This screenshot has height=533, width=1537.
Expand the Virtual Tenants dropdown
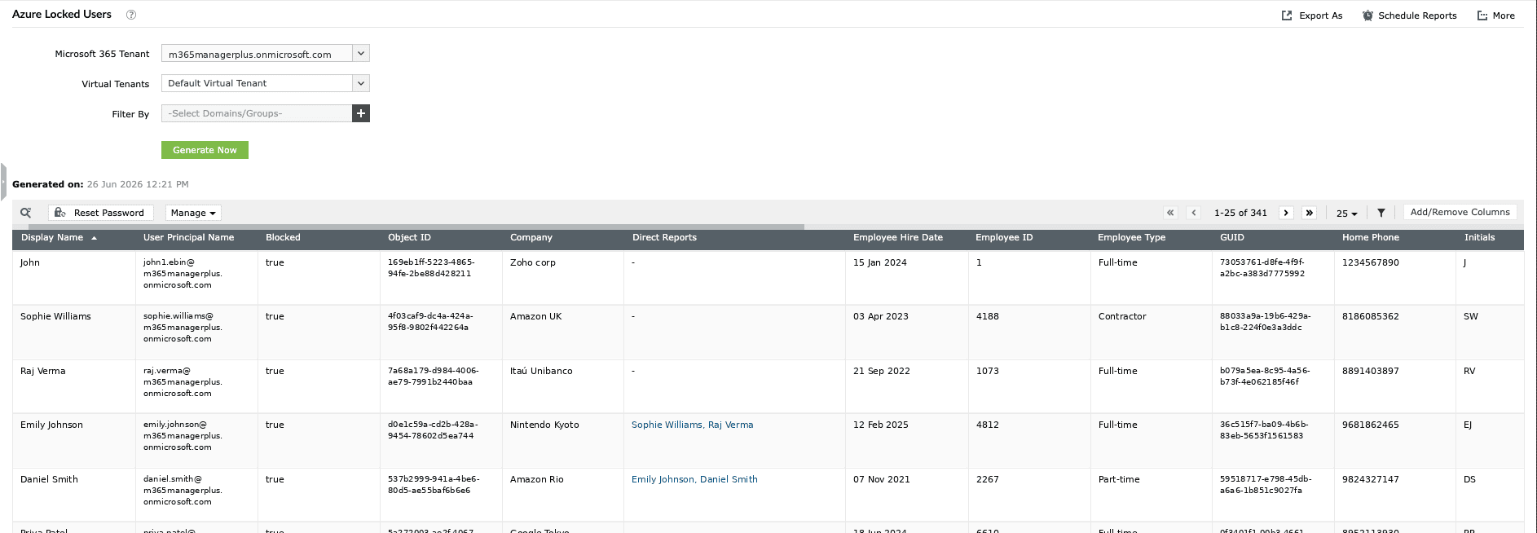(361, 83)
